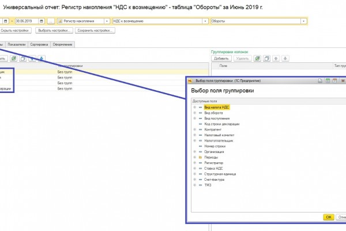Open calendar picker for the start date
The width and height of the screenshot is (346, 231).
(x=6, y=21)
